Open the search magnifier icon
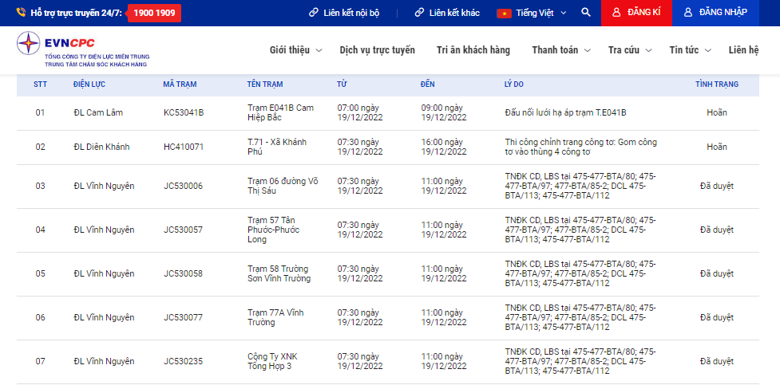 pyautogui.click(x=586, y=13)
